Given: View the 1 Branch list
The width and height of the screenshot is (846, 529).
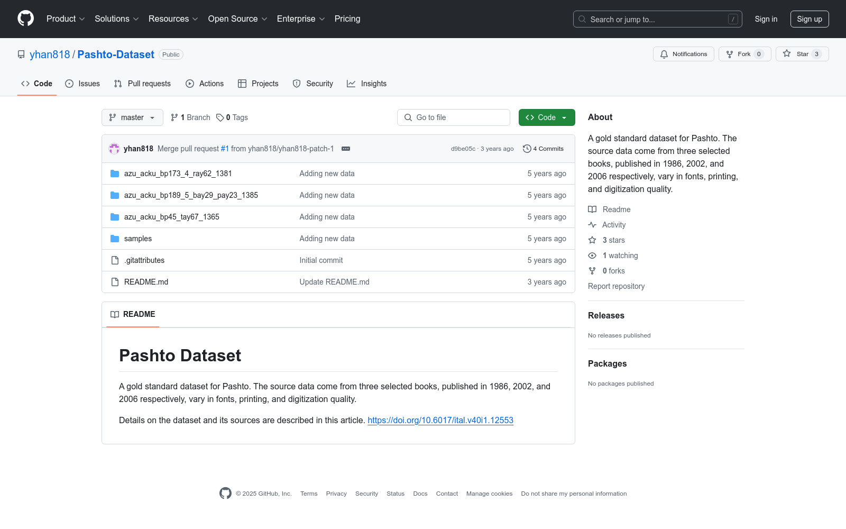Looking at the screenshot, I should point(190,117).
